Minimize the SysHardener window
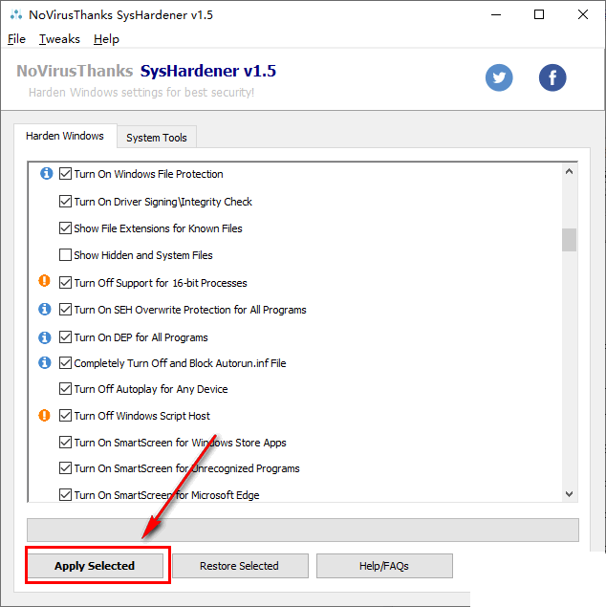The height and width of the screenshot is (607, 606). (496, 14)
